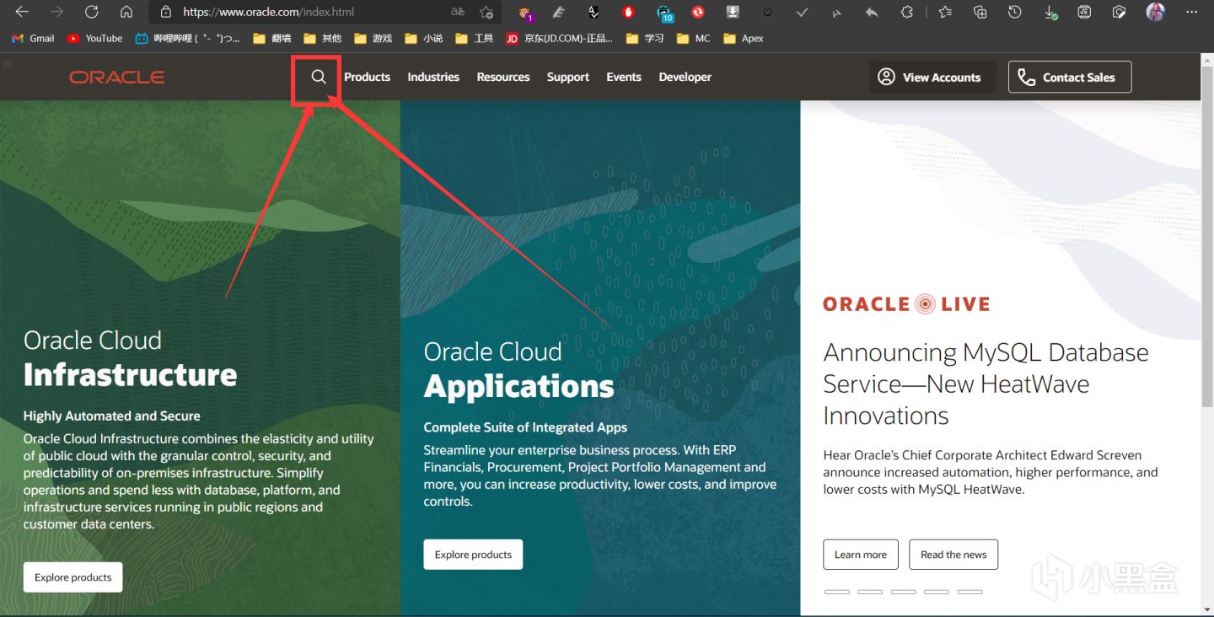This screenshot has height=617, width=1214.
Task: Open the browser Settings and more menu
Action: [1191, 12]
